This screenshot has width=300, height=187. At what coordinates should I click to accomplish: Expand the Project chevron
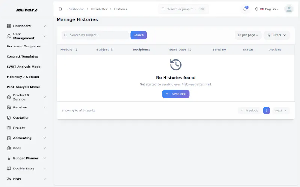click(45, 128)
